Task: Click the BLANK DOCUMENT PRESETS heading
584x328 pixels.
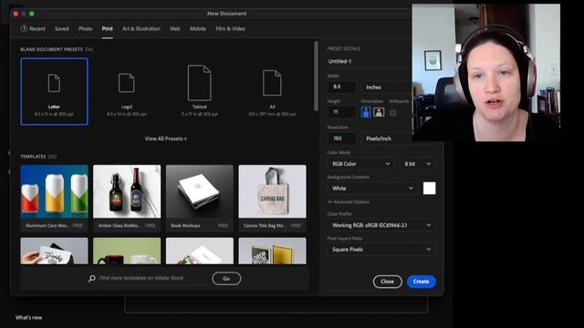Action: coord(51,49)
